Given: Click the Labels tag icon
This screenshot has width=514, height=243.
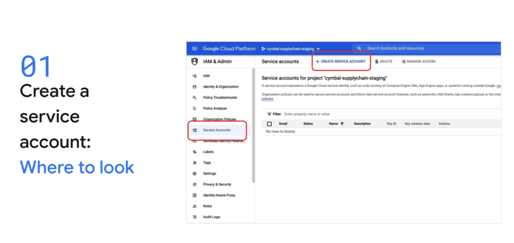Looking at the screenshot, I should tap(194, 152).
